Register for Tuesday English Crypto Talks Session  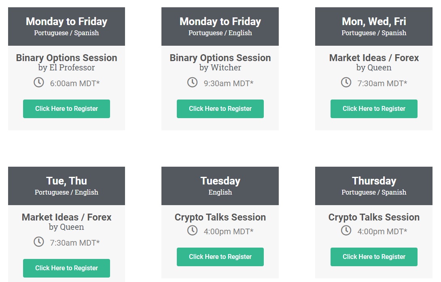coord(220,257)
